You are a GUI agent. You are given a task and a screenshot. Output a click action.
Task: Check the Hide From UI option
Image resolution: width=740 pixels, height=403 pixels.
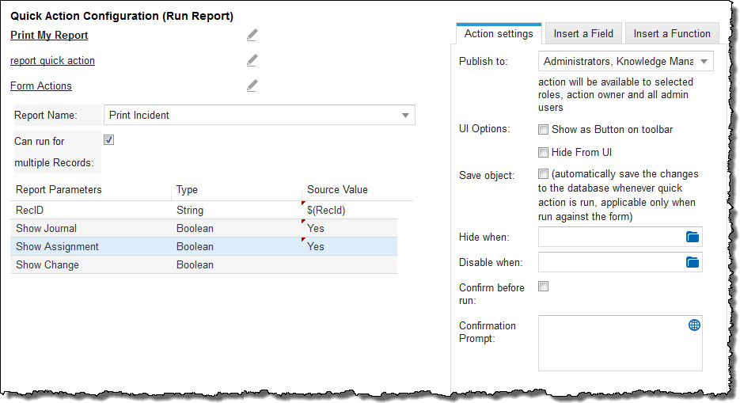[x=543, y=152]
